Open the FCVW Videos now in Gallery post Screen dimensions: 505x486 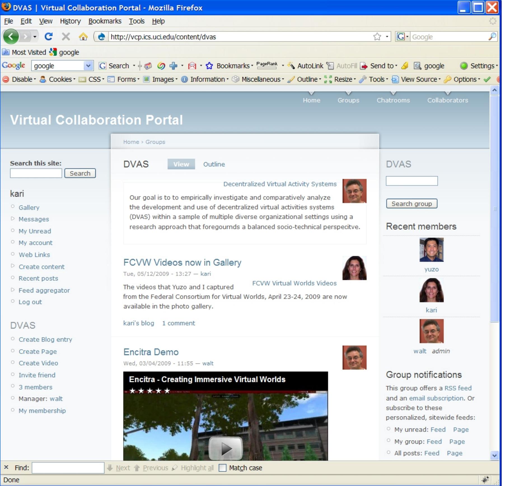(182, 262)
